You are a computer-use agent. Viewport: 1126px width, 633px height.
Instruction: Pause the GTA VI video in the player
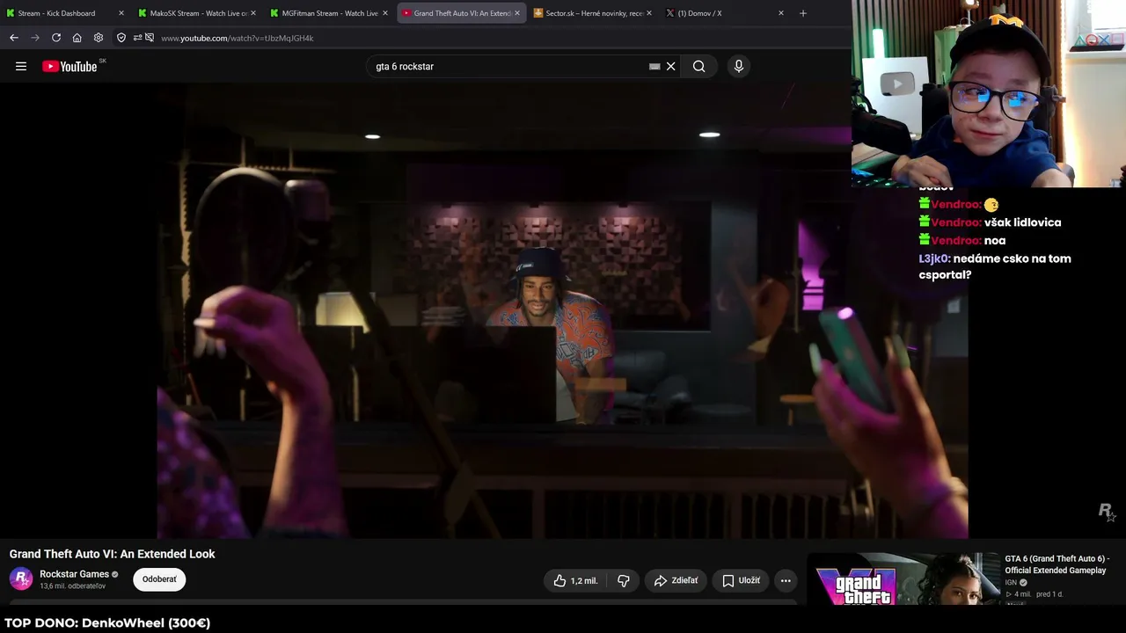point(563,310)
